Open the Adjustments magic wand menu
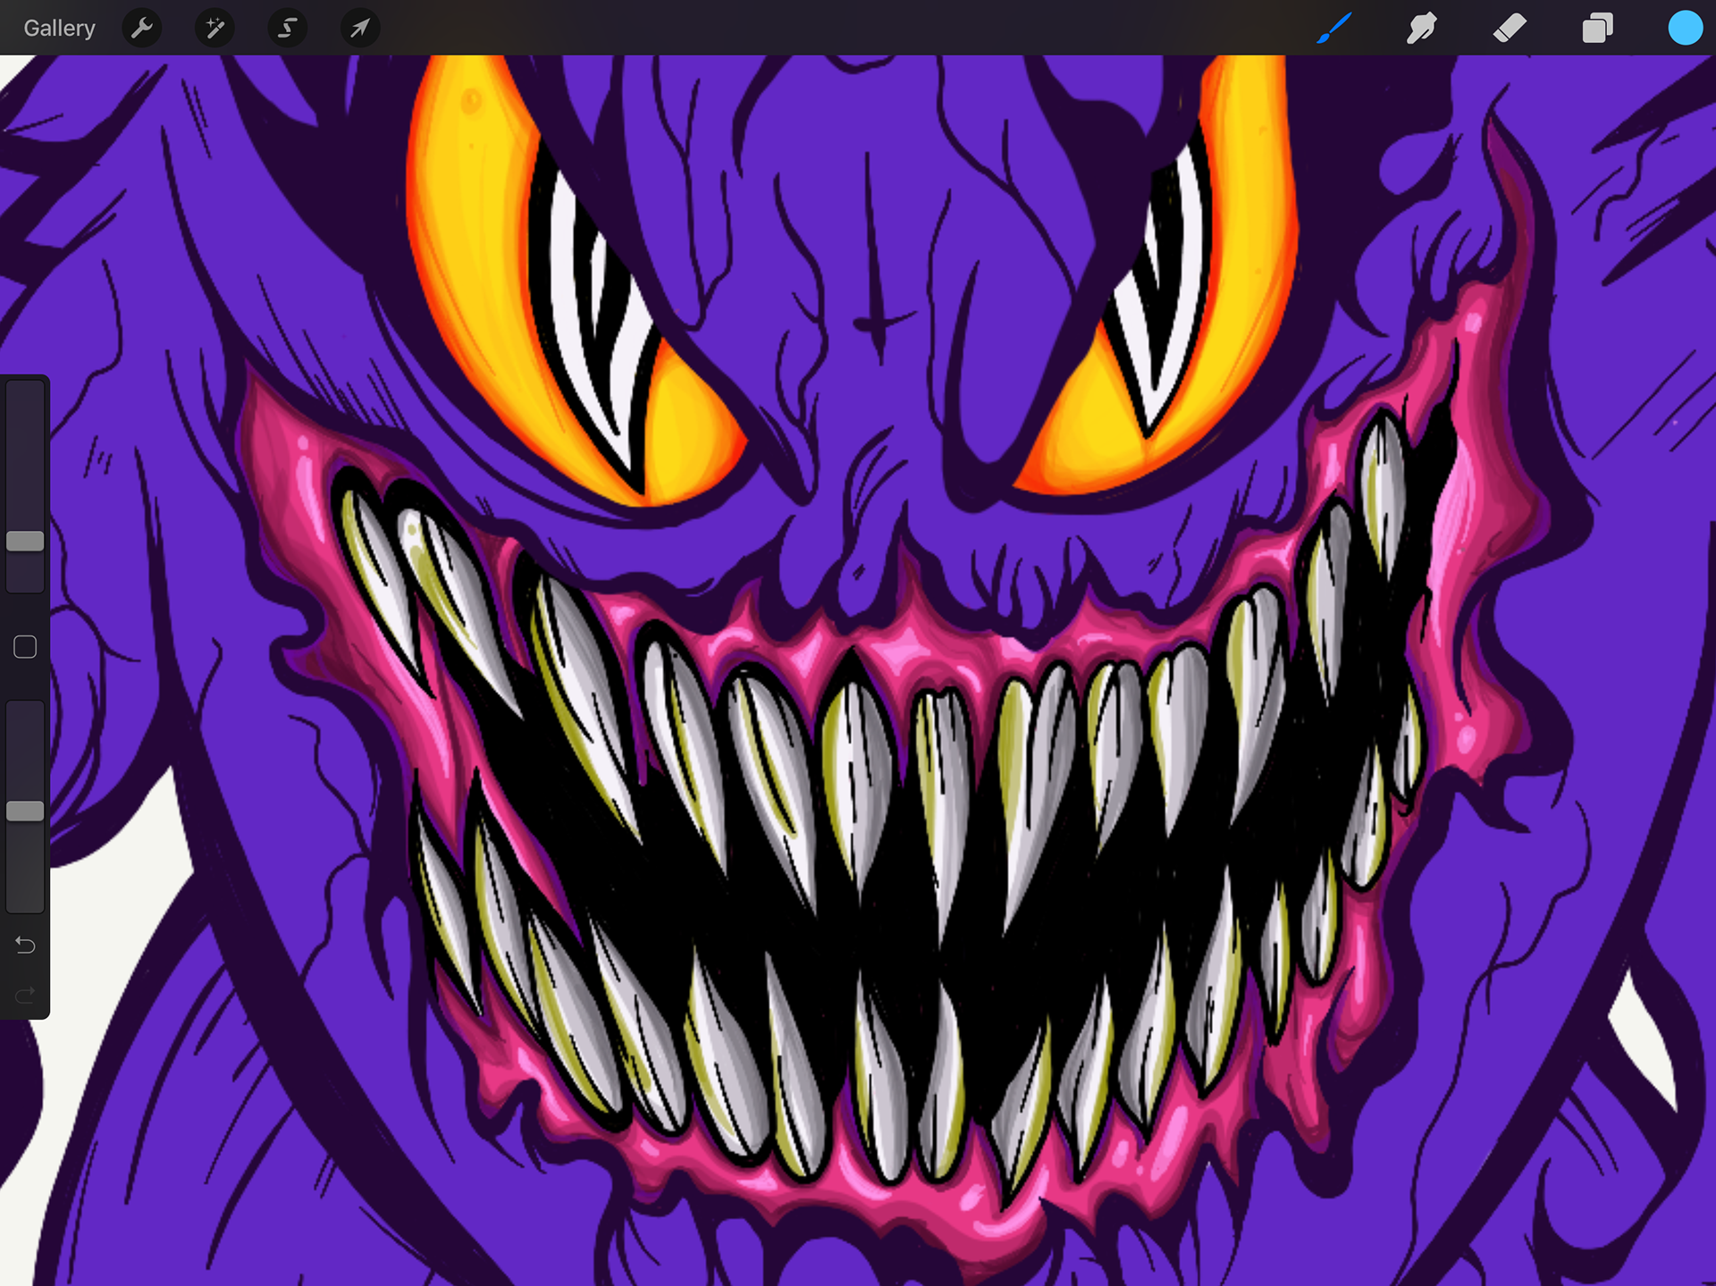Screen dimensions: 1716x1286 tap(214, 28)
